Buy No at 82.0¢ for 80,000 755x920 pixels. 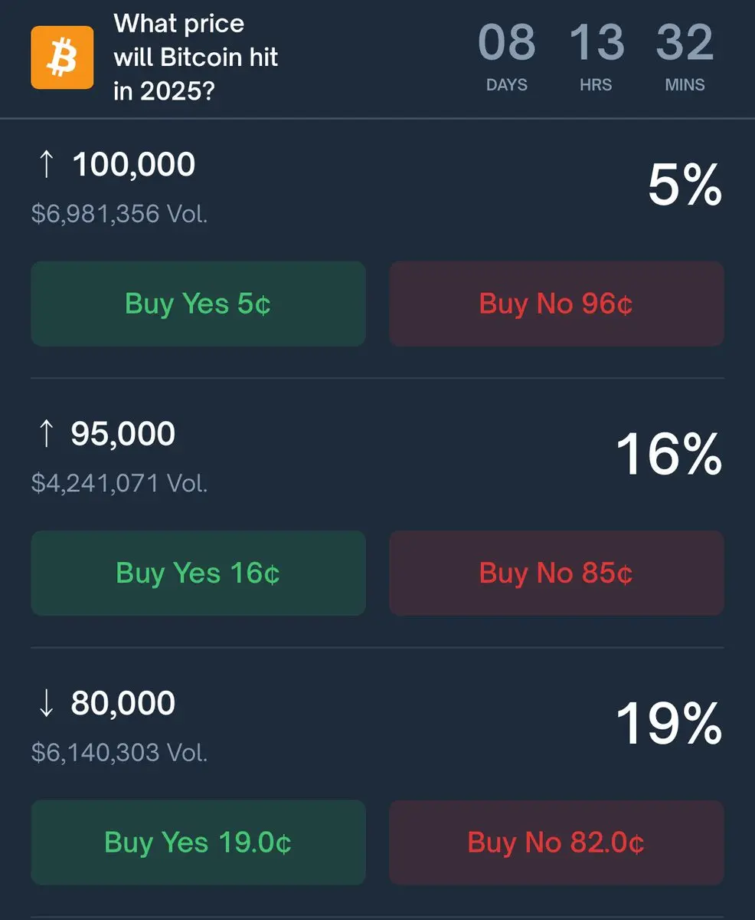coord(557,842)
